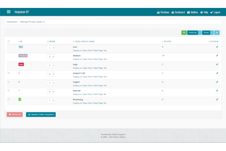This screenshot has height=151, width=226.
Task: Edit the Internal level pencil icon
Action: tap(217, 91)
